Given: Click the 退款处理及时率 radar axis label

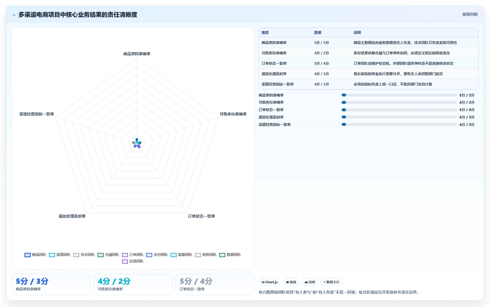Looking at the screenshot, I should [x=72, y=216].
